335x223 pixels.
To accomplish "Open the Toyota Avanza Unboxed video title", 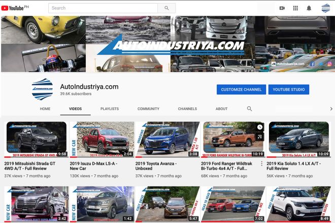I will [156, 166].
